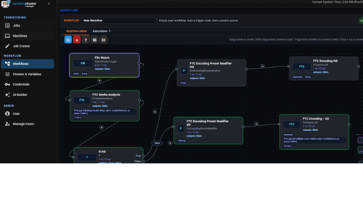Click the workflow name input field
The height and width of the screenshot is (198, 363).
coord(118,20)
